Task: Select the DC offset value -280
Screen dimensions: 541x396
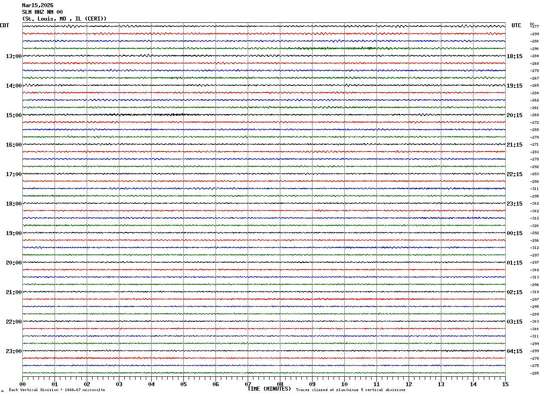Action: 534,42
